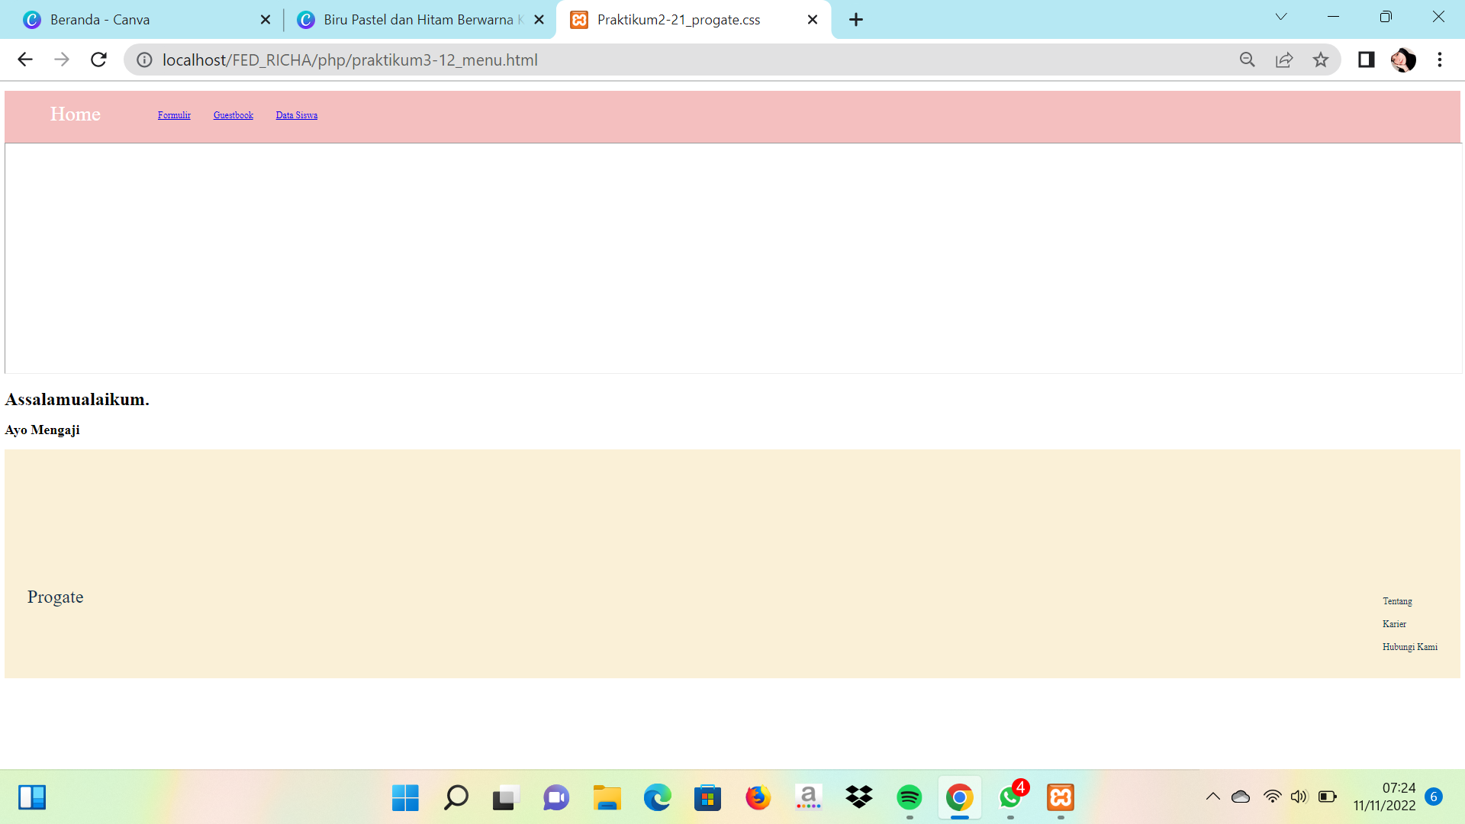Open the zoom magnifier icon in address bar

[x=1248, y=60]
